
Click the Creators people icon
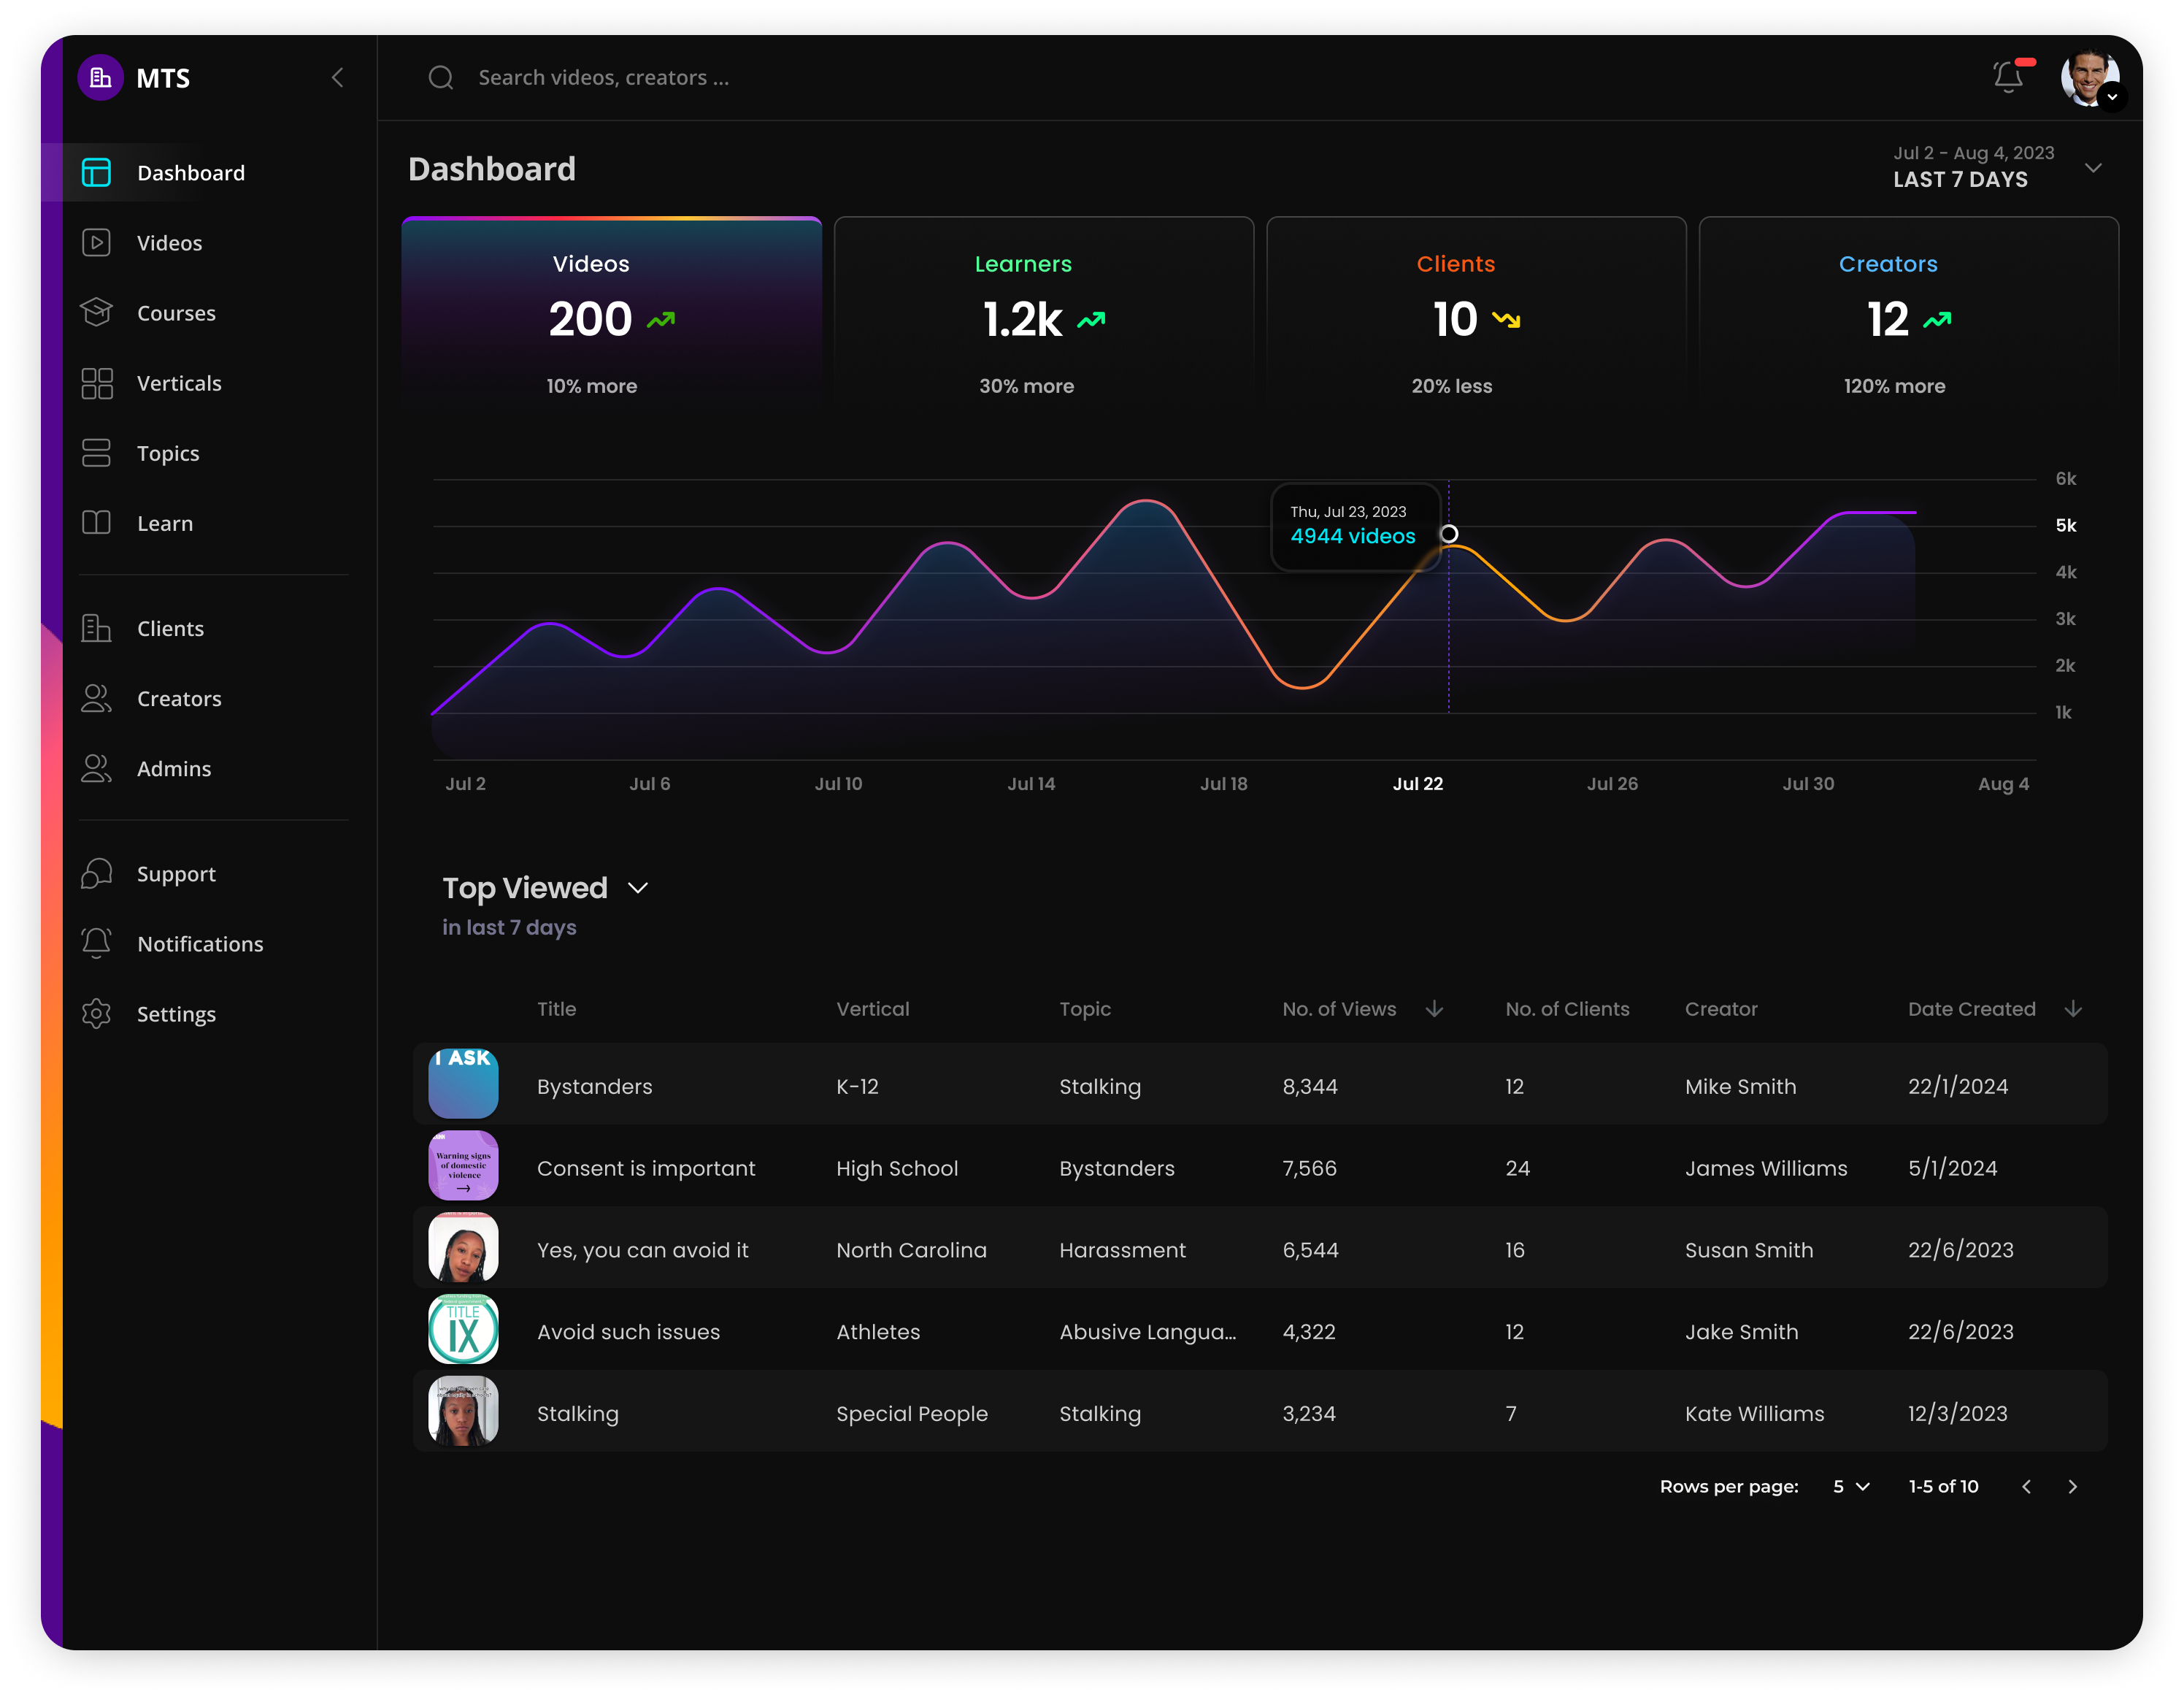pos(96,698)
